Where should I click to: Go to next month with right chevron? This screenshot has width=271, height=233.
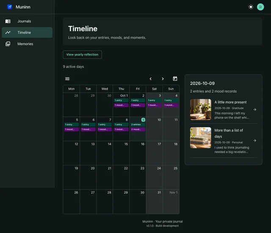click(x=163, y=79)
